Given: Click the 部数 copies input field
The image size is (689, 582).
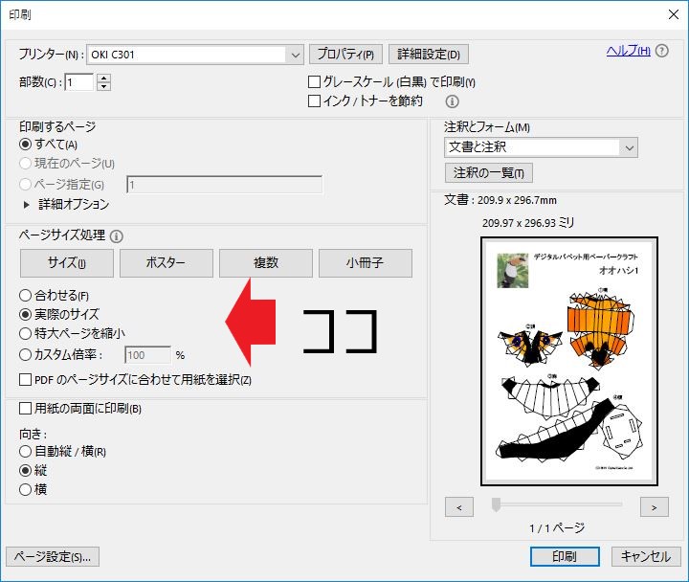Looking at the screenshot, I should tap(79, 82).
